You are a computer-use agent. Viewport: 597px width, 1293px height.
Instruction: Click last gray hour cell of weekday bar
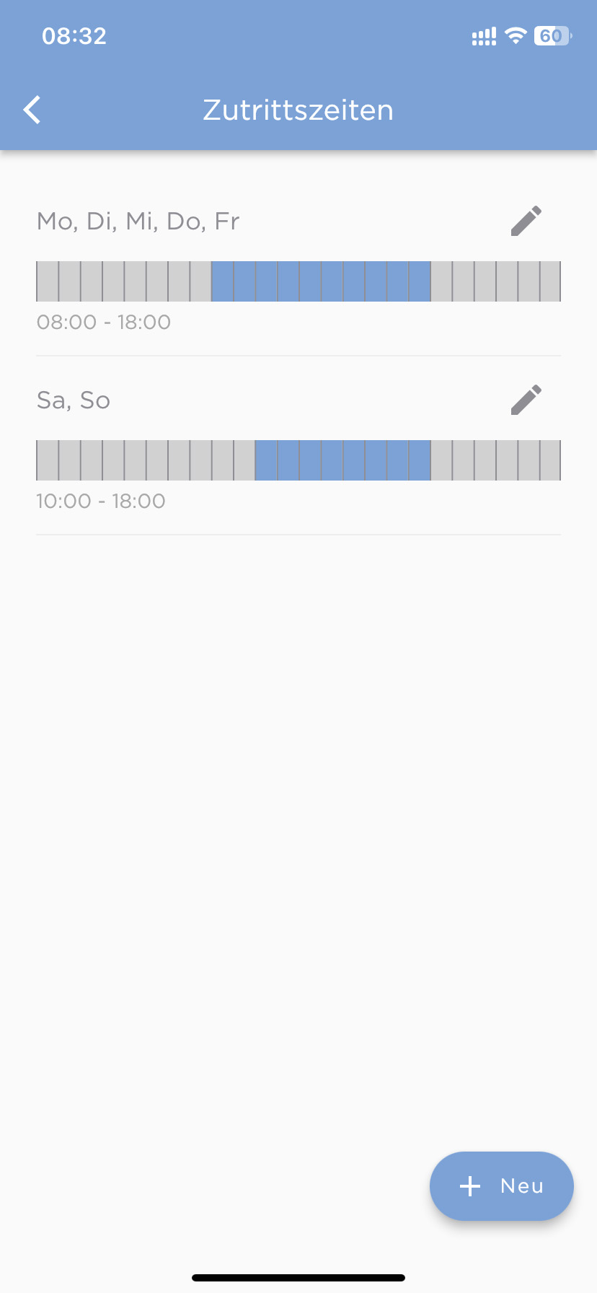(550, 281)
